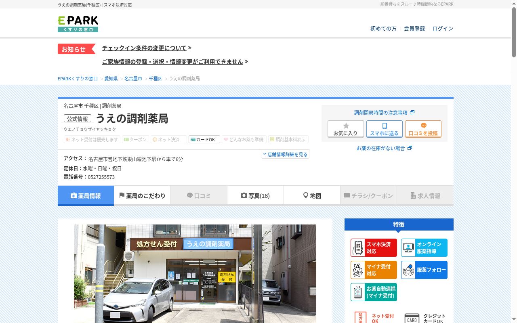517x323 pixels.
Task: Click the 調剤基本料表示 tag
Action: coord(288,139)
